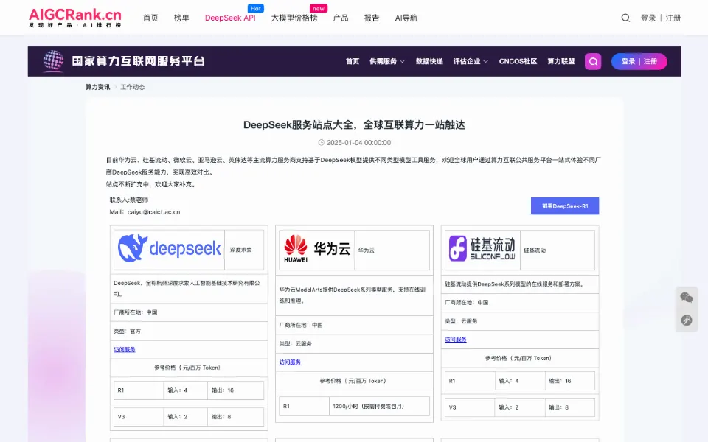Screen dimensions: 708x442
Task: Click the Huawei Cloud logo image
Action: point(317,250)
